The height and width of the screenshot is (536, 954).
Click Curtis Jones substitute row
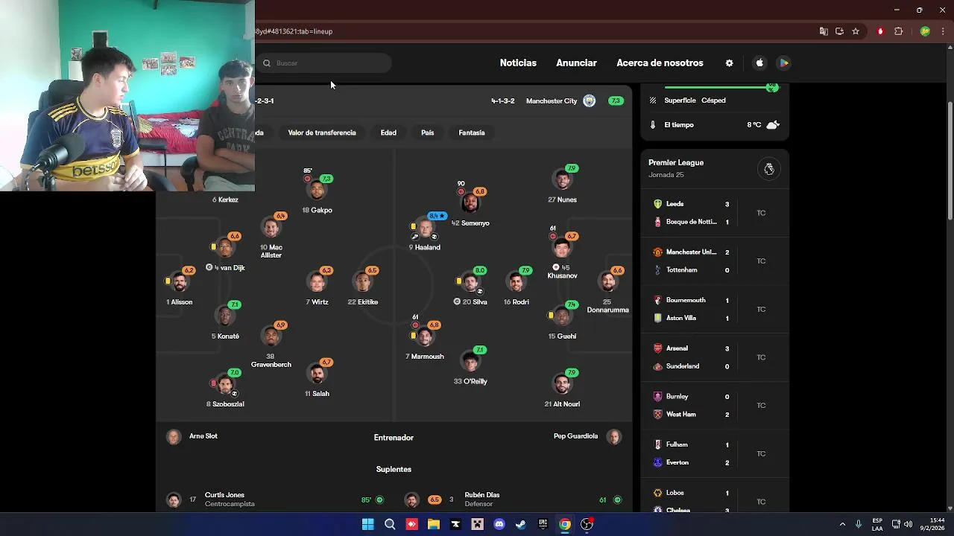[x=276, y=500]
